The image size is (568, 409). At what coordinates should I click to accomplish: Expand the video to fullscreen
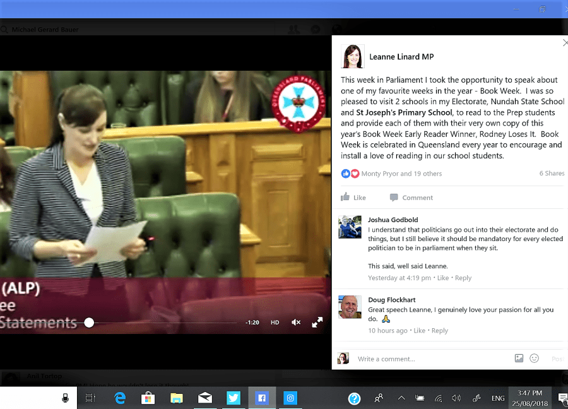[317, 323]
